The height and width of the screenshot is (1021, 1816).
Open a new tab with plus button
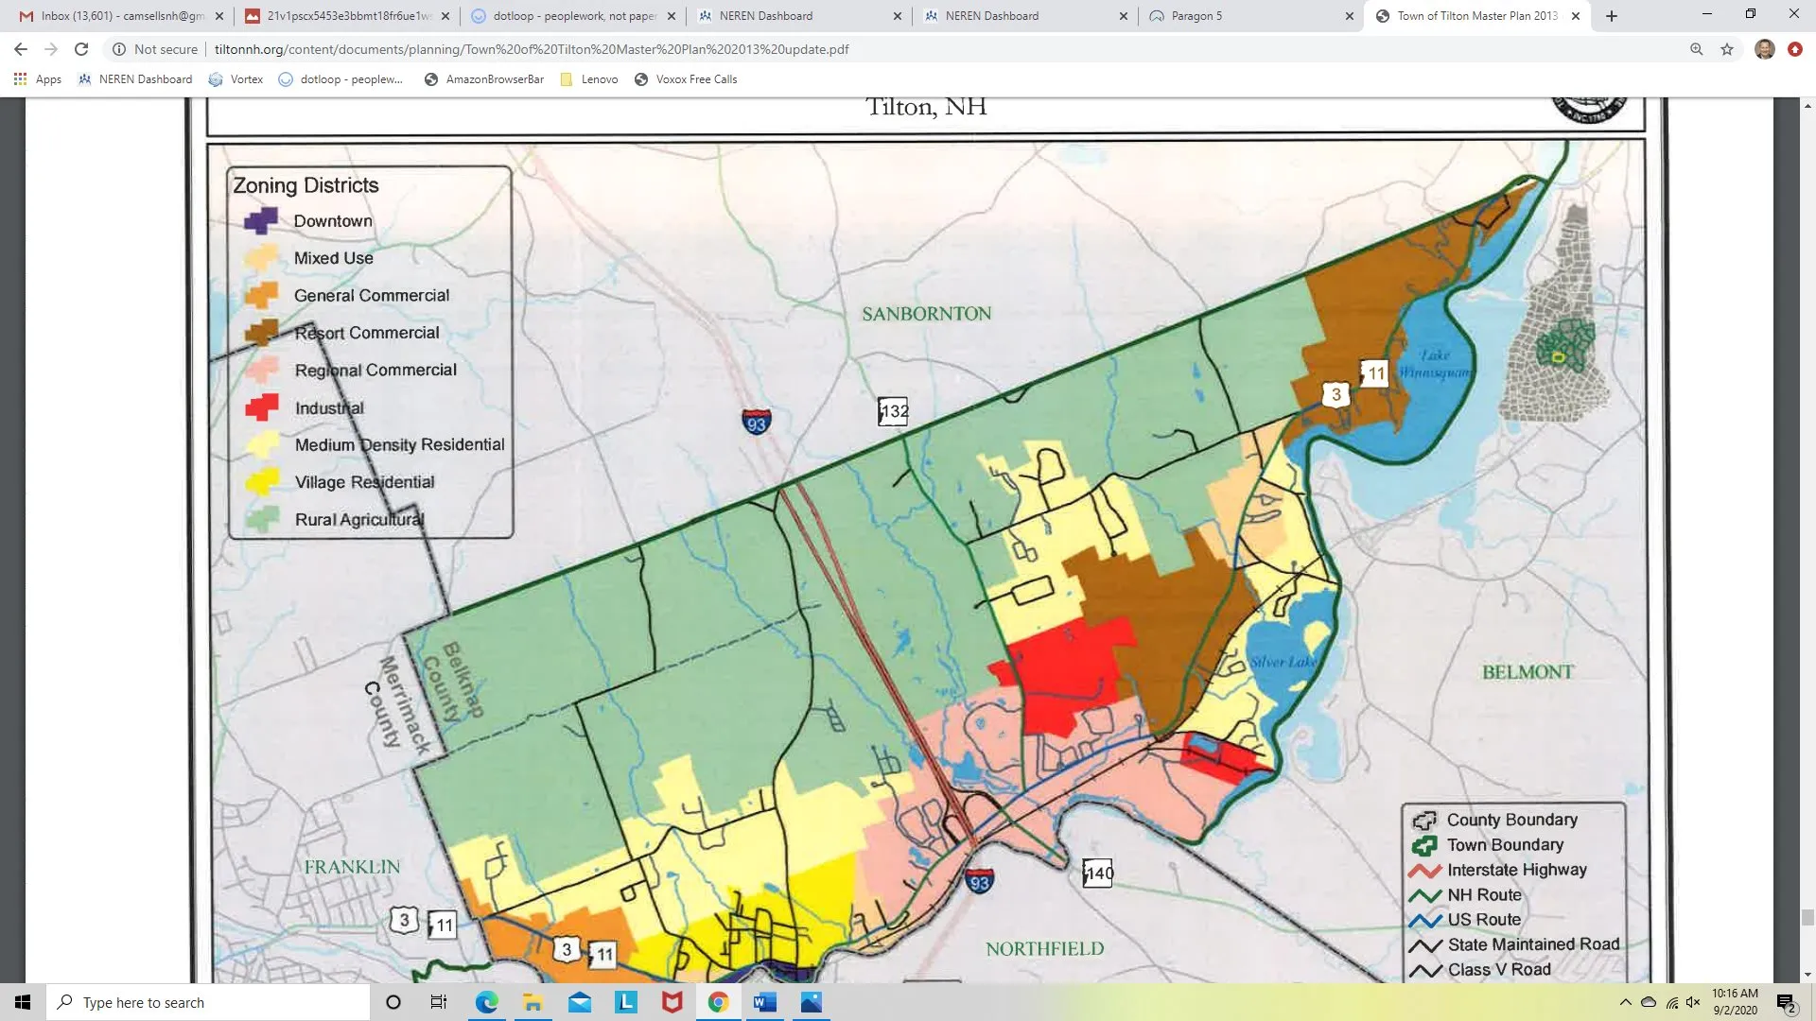pyautogui.click(x=1612, y=16)
